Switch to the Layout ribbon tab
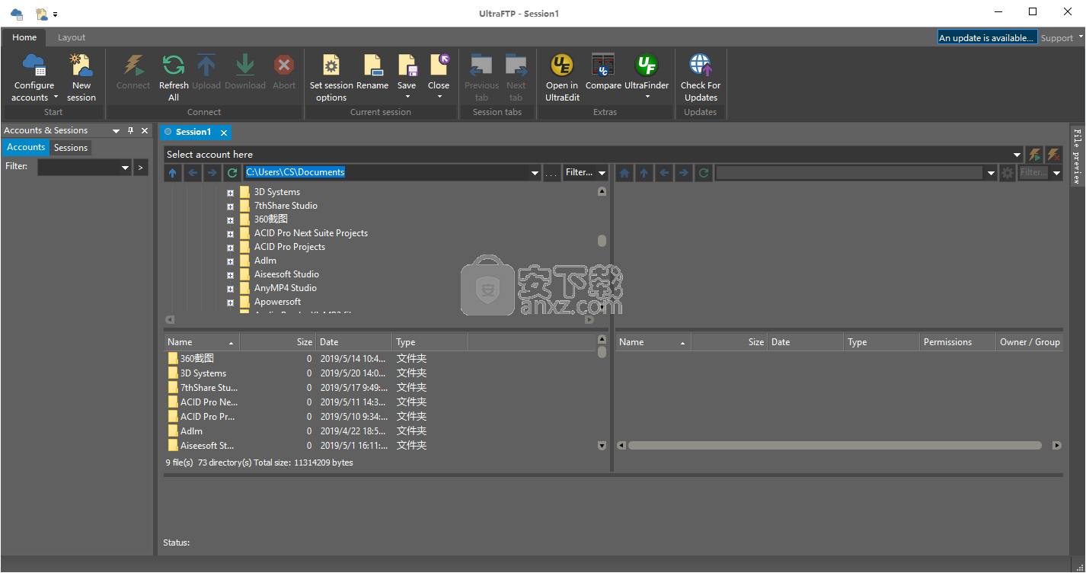Screen dimensions: 1086x573 coord(72,37)
